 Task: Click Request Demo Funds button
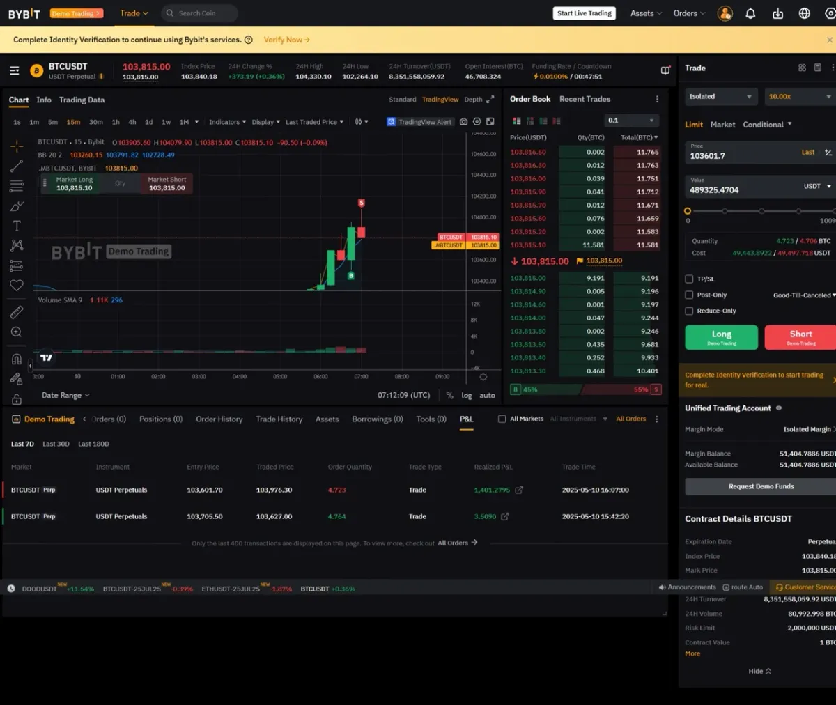coord(761,486)
